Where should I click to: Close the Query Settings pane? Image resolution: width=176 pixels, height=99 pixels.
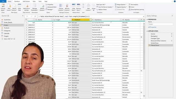[x=172, y=16]
